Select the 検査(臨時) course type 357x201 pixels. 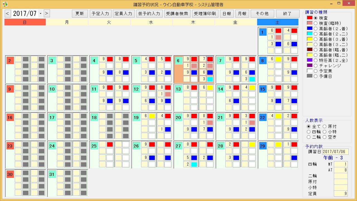[x=316, y=23]
